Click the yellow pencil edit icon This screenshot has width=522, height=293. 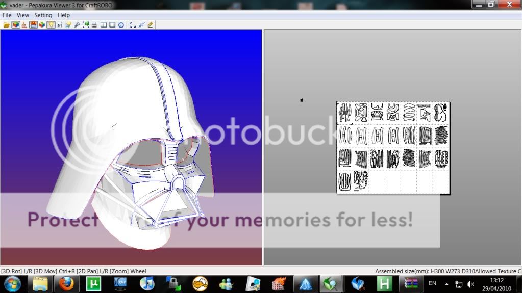coord(150,25)
